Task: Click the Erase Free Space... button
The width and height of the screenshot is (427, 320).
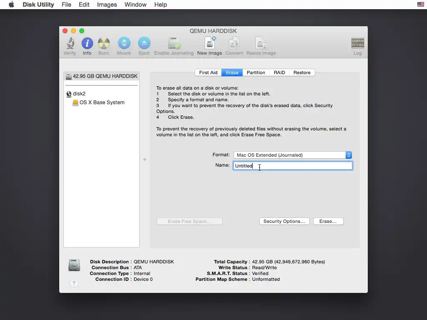Action: pyautogui.click(x=190, y=221)
